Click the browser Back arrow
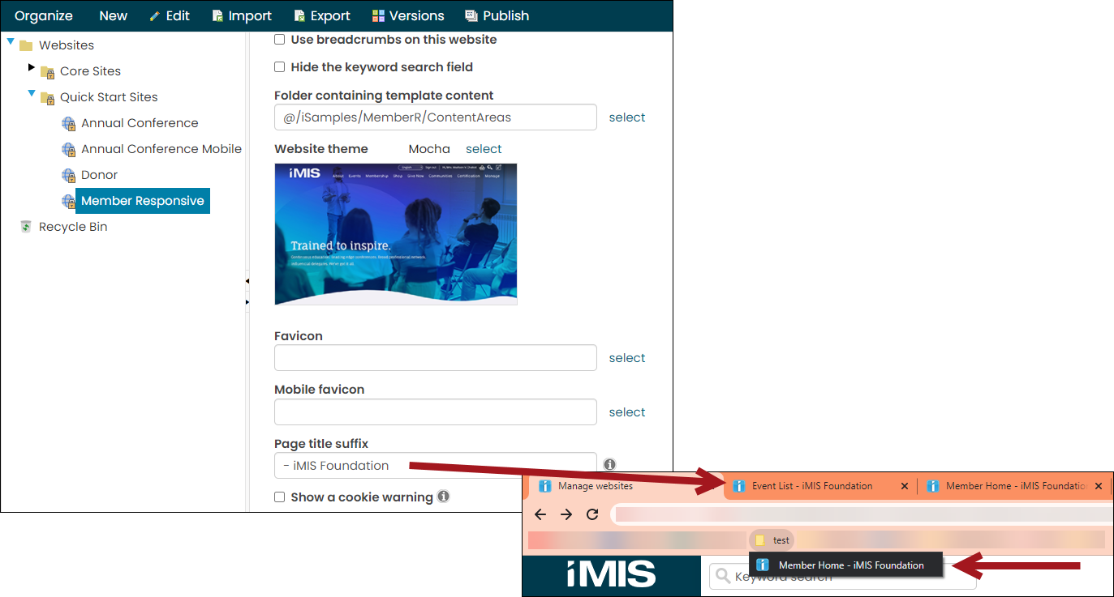 coord(540,514)
